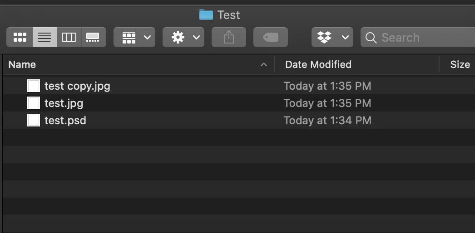Open the gear action menu
This screenshot has height=233, width=475.
183,37
